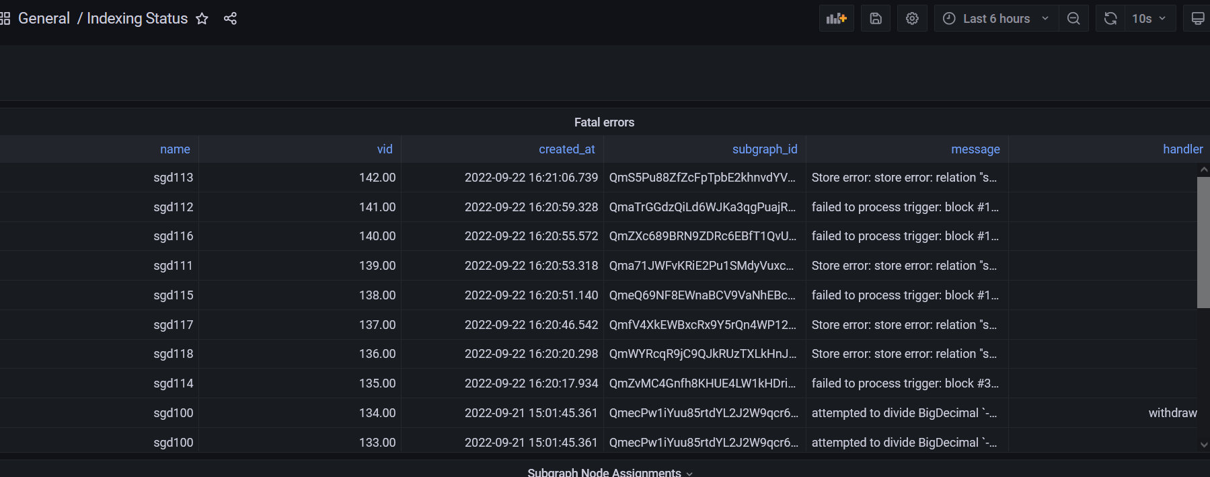This screenshot has height=477, width=1210.
Task: Click the 142.00 vid value
Action: pyautogui.click(x=377, y=178)
